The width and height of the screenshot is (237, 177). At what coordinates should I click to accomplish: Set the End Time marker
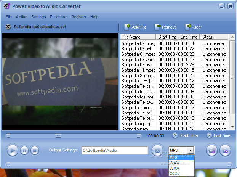(x=218, y=135)
